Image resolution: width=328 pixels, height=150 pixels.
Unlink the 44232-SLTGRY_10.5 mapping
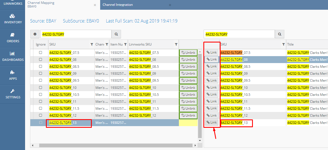tap(188, 95)
